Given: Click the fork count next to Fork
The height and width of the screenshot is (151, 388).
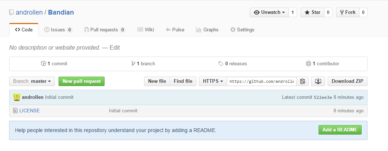Looking at the screenshot, I should coord(363,12).
